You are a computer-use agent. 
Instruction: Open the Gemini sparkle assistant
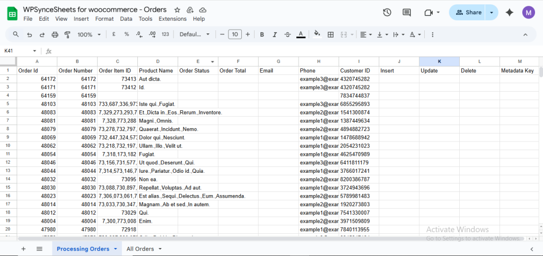click(509, 12)
